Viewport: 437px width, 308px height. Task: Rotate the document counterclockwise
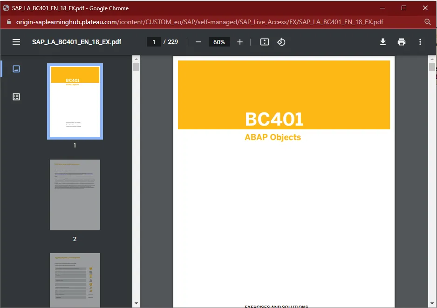pos(281,42)
